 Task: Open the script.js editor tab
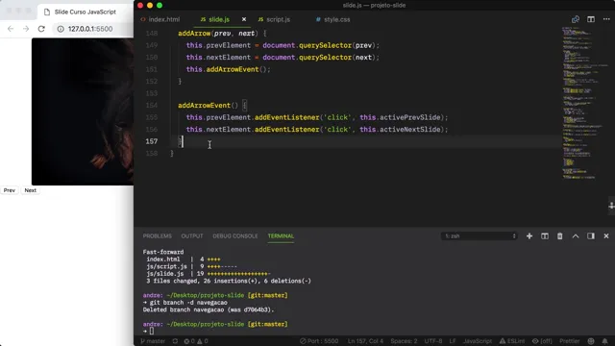click(x=275, y=19)
